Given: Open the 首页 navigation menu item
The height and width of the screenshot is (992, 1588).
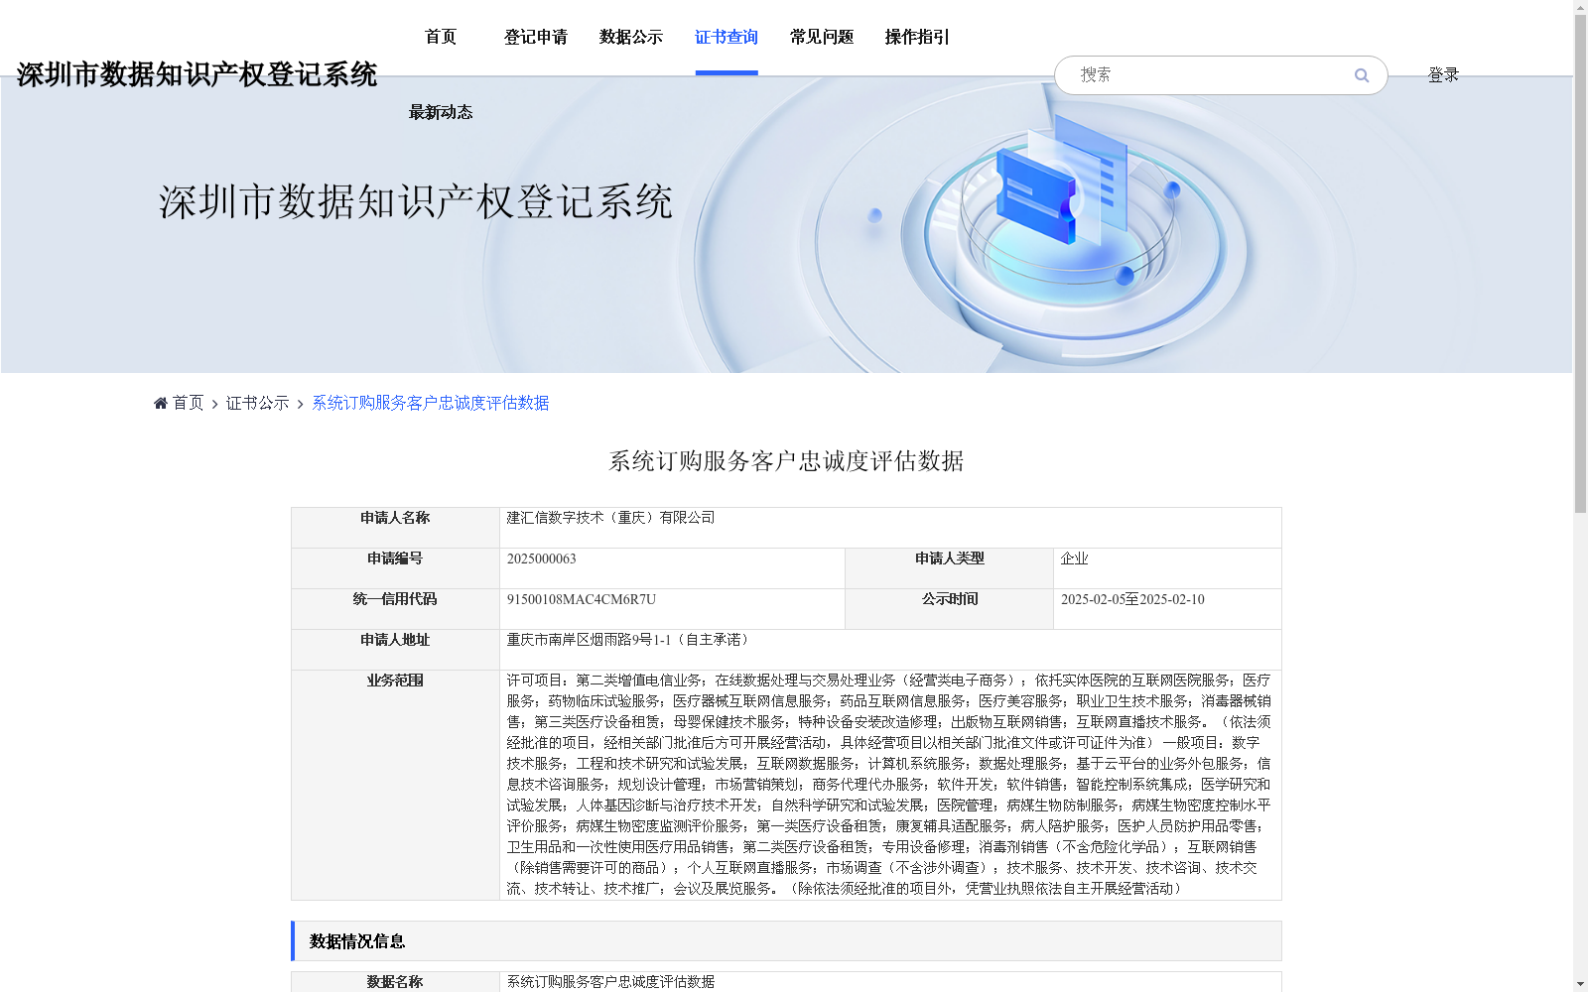Looking at the screenshot, I should tap(441, 37).
